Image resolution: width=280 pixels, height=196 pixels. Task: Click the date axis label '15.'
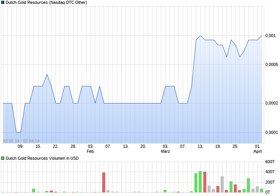[38, 147]
